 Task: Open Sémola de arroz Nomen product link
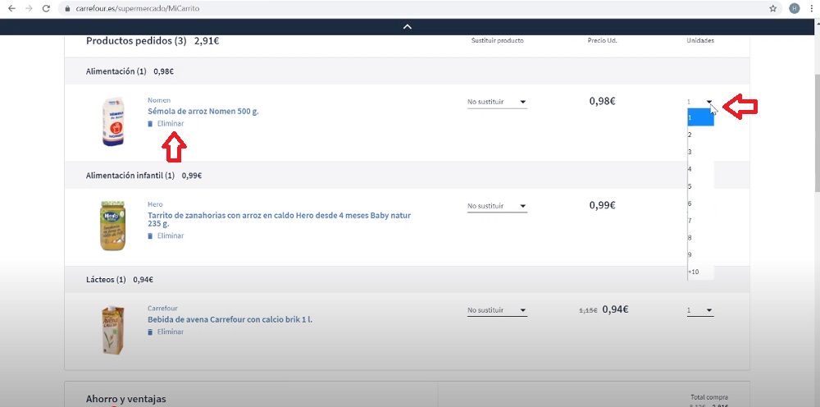point(203,112)
